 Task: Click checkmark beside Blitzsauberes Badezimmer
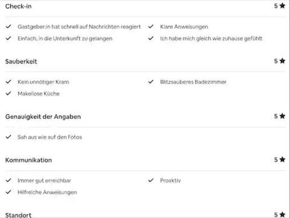click(x=151, y=82)
